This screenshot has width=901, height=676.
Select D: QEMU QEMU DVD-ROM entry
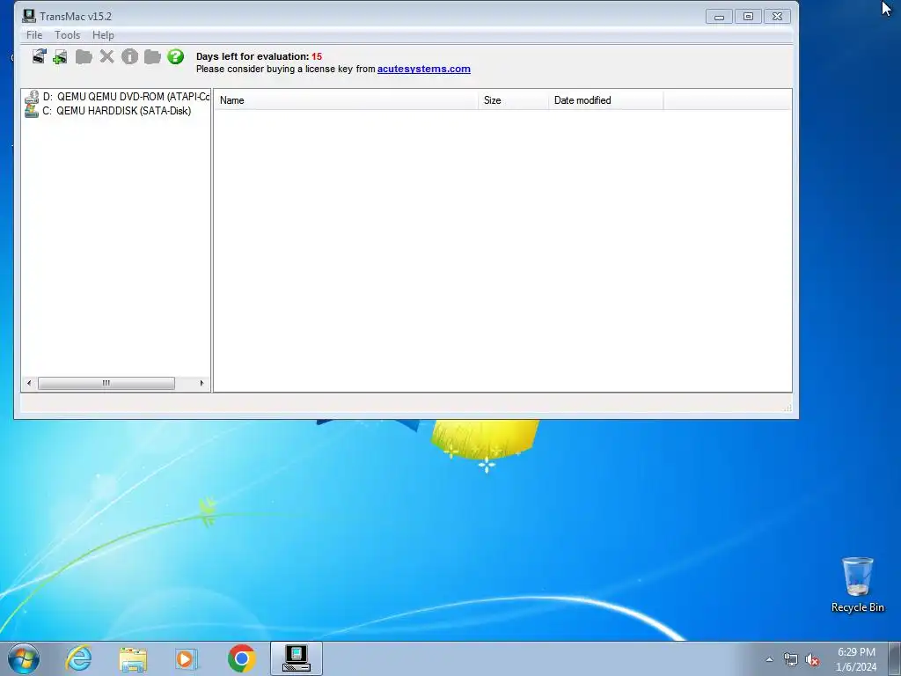coord(126,97)
